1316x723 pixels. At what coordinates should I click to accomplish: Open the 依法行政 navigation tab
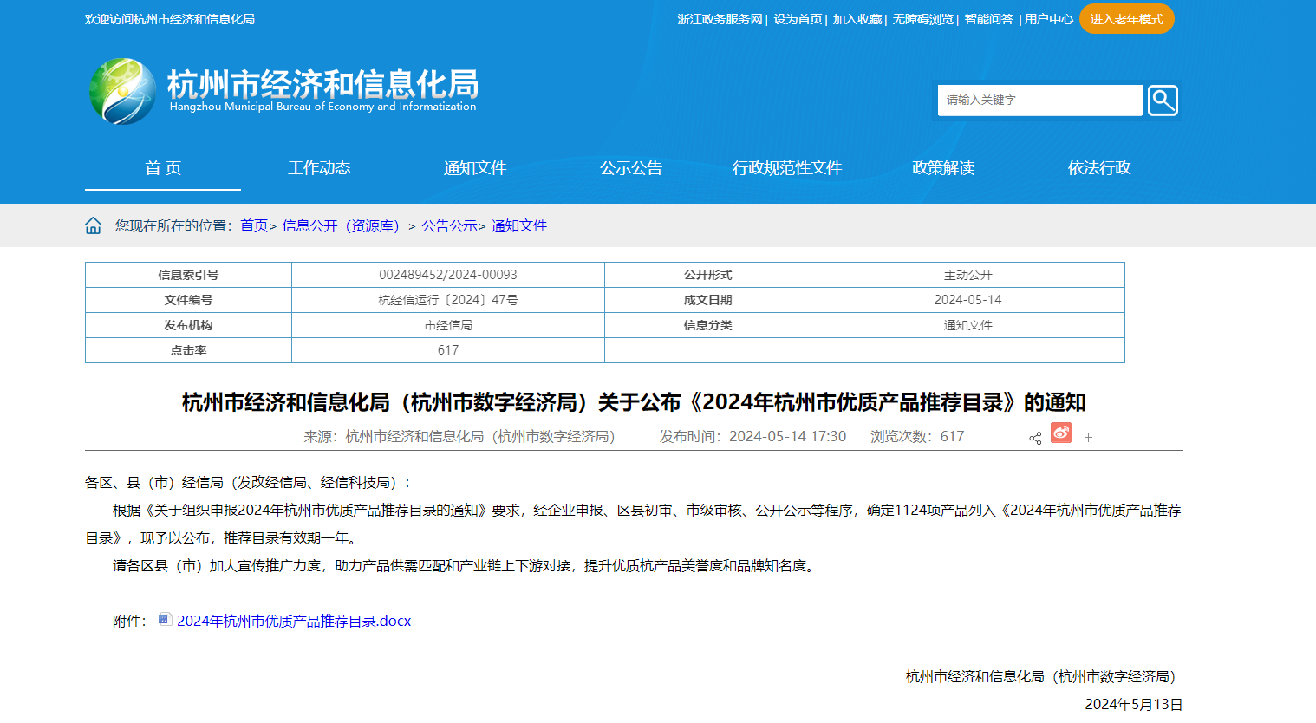[x=1099, y=168]
